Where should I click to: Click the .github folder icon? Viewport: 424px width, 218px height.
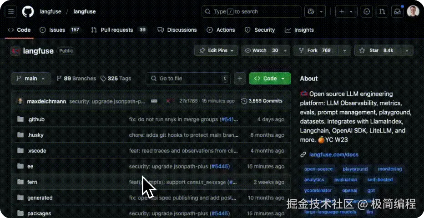click(x=20, y=119)
